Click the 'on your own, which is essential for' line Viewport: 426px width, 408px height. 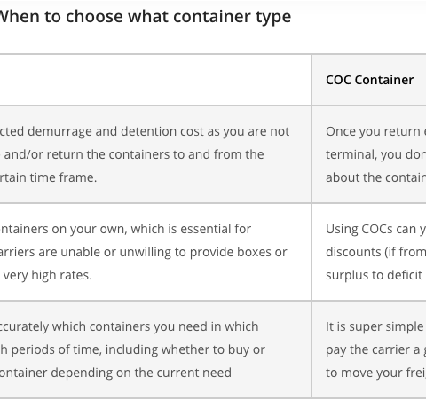(x=126, y=229)
